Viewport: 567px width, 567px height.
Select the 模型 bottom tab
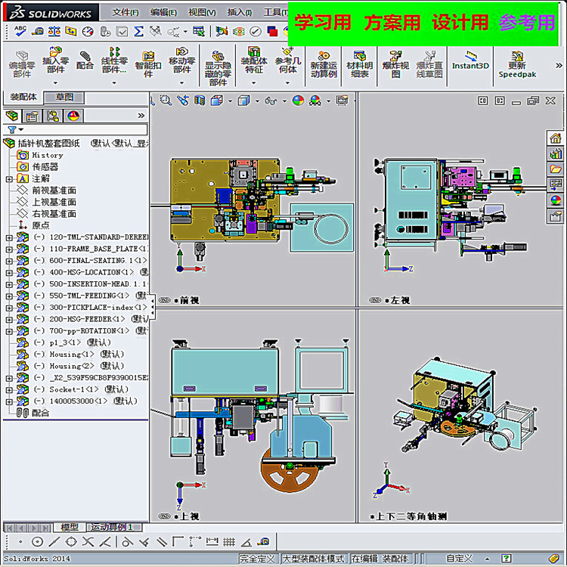[70, 527]
